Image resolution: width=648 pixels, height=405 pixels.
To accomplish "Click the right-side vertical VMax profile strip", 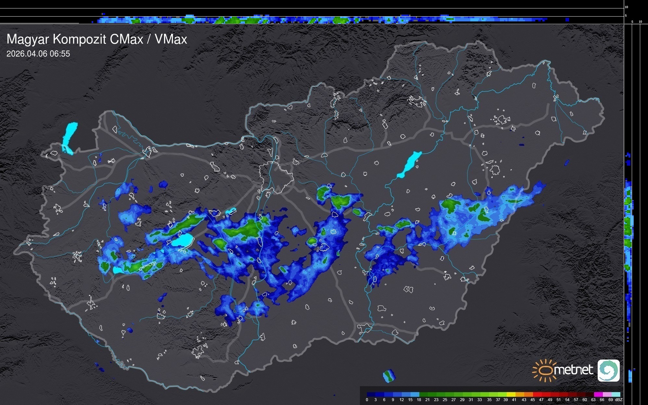I will point(628,227).
